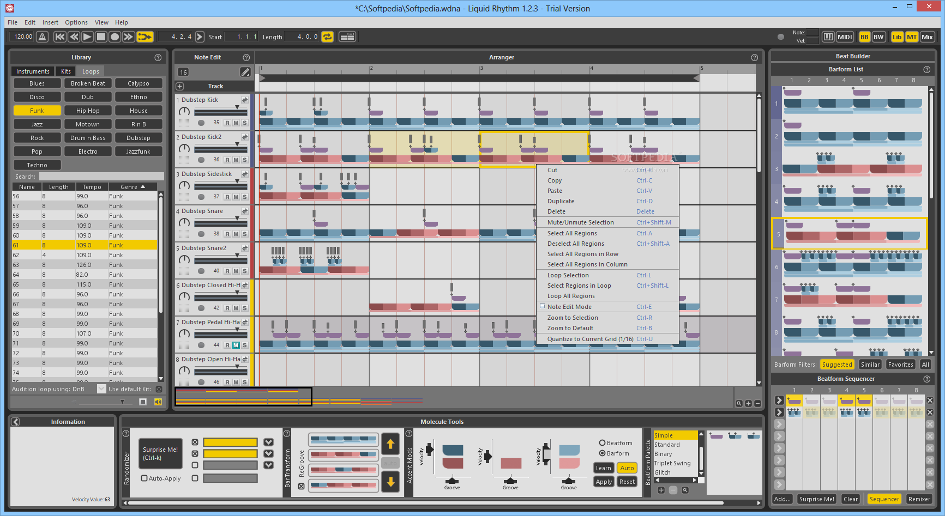Expand the third randomizer dropdown arrow
This screenshot has height=516, width=945.
click(268, 465)
